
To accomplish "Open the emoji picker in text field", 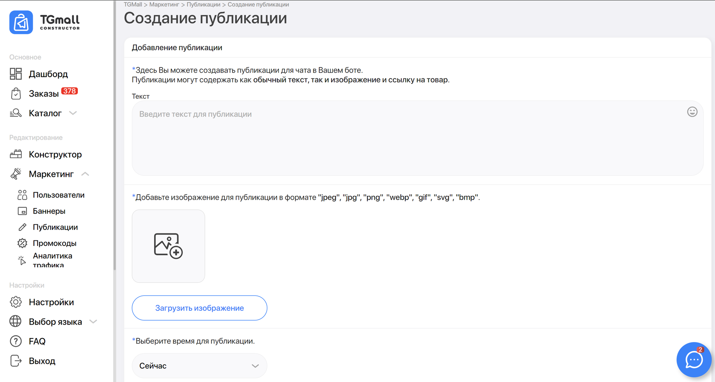I will (692, 112).
